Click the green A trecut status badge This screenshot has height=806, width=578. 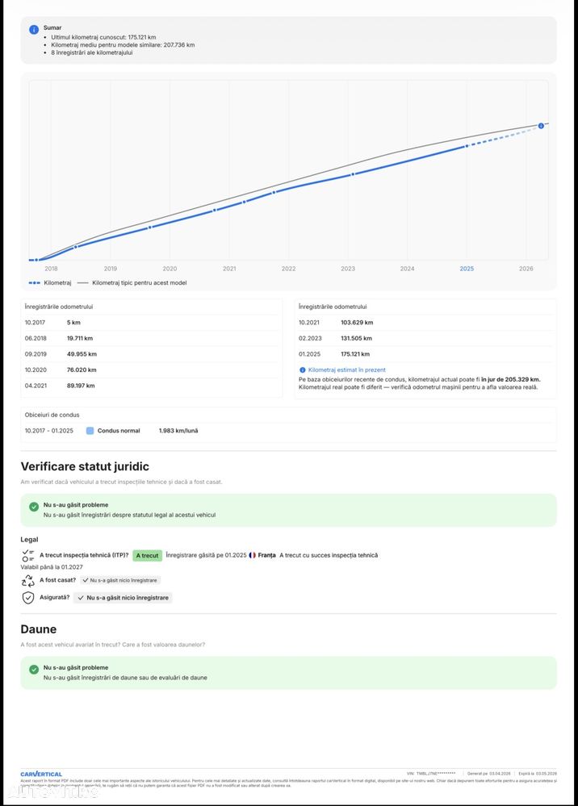pos(147,556)
